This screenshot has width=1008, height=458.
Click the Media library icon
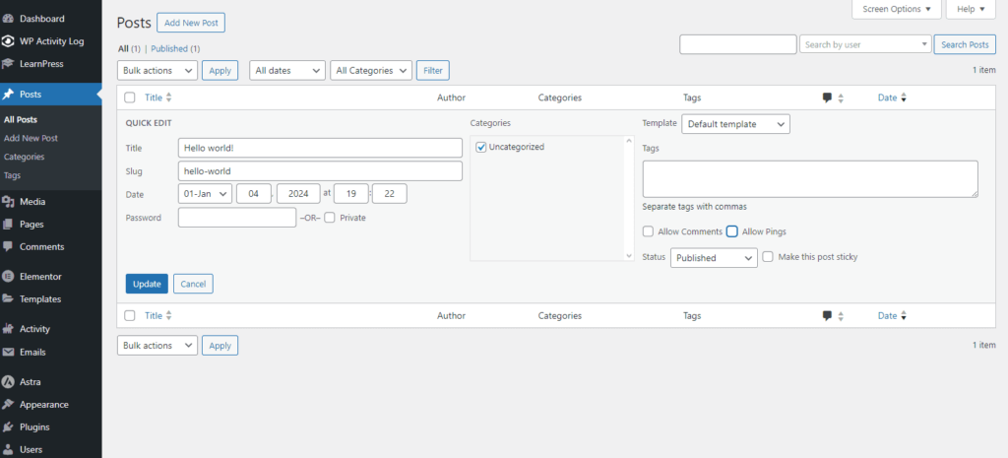(x=9, y=202)
